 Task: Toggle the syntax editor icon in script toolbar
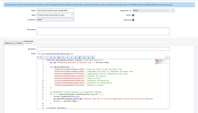click(x=42, y=57)
